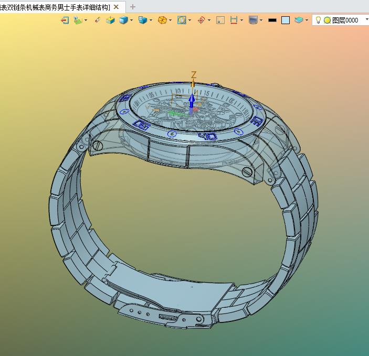
Task: Expand the shaded cube display dropdown
Action: (131, 20)
